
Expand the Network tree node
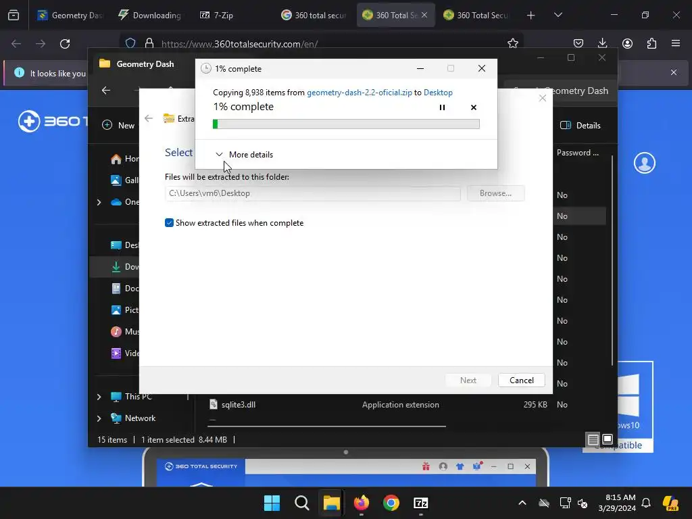99,418
